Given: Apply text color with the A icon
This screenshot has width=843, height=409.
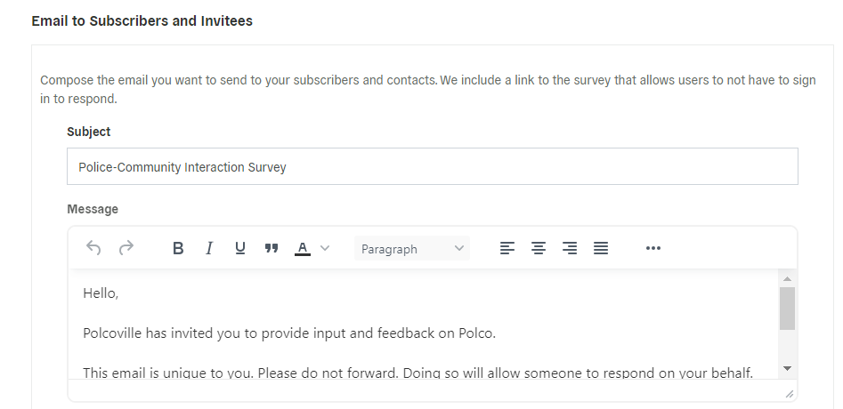Looking at the screenshot, I should coord(303,249).
